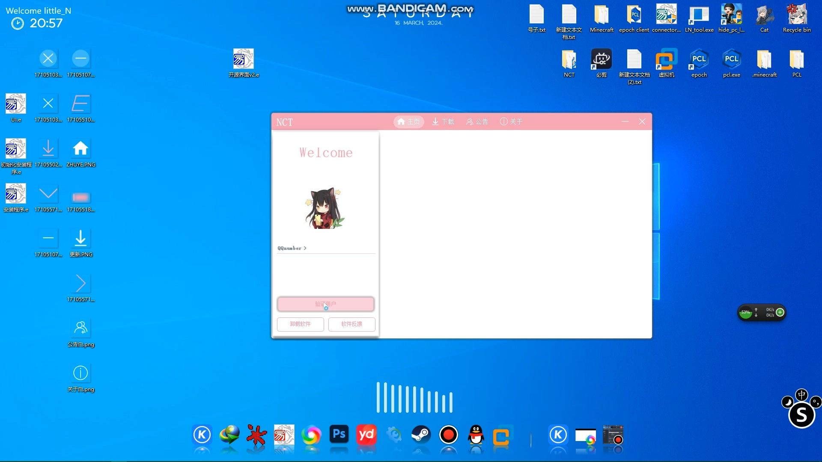This screenshot has width=822, height=462.
Task: Click the 公告 announcements icon
Action: click(477, 121)
